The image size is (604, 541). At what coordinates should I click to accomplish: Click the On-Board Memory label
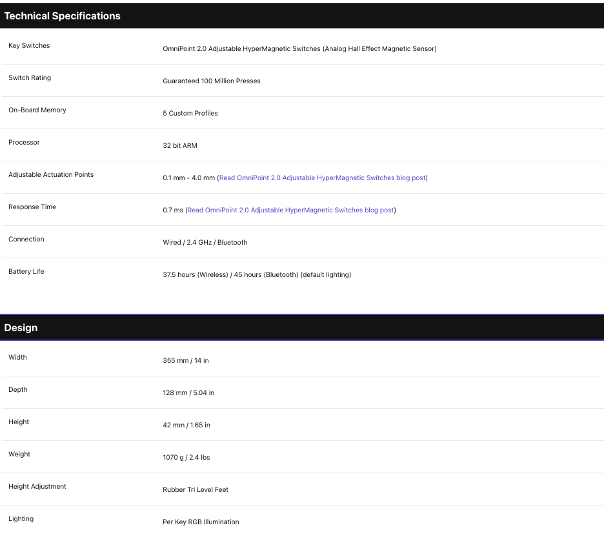[x=37, y=110]
